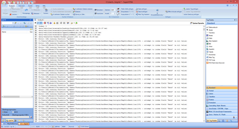Click the Suchen binoculars icon
The width and height of the screenshot is (239, 129).
pyautogui.click(x=46, y=10)
